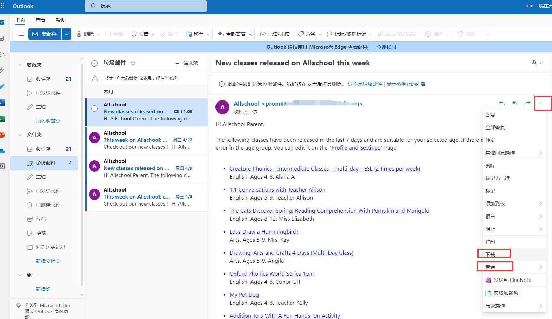
Task: Click the 标记/取消标记 flag icon
Action: click(330, 34)
